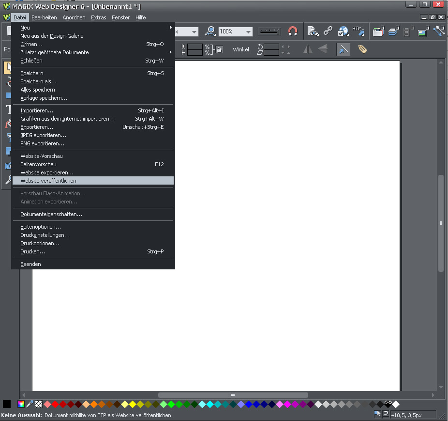This screenshot has width=448, height=421.
Task: Select Exportieren... with Umschalt+Strg+E
Action: [93, 127]
